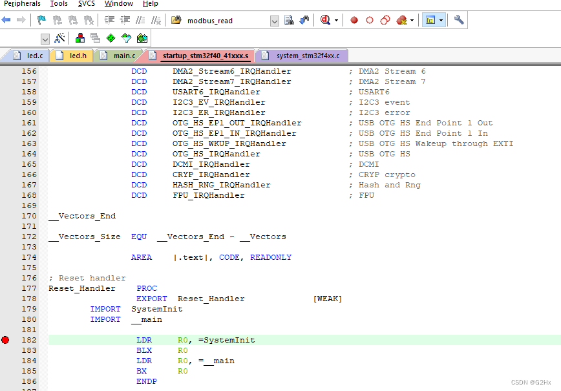
Task: Open the window layout dropdown arrow
Action: coord(441,19)
